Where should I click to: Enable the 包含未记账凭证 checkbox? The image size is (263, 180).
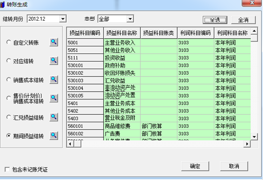(7, 170)
